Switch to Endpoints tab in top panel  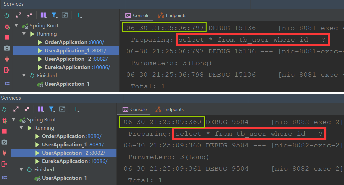tap(172, 15)
